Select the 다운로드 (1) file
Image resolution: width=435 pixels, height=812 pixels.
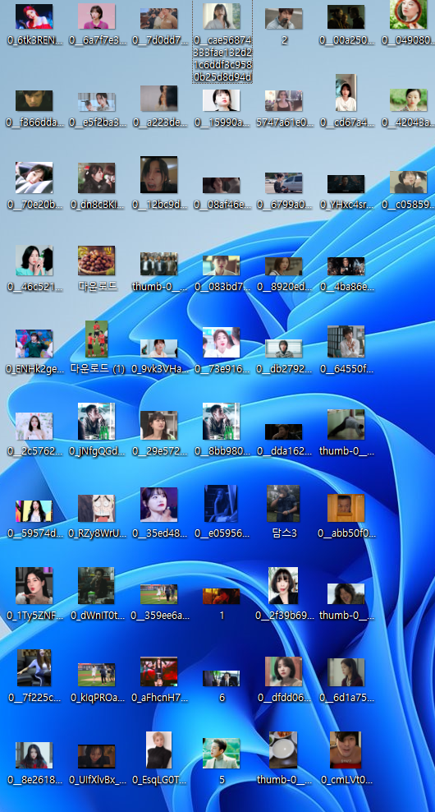click(x=97, y=339)
